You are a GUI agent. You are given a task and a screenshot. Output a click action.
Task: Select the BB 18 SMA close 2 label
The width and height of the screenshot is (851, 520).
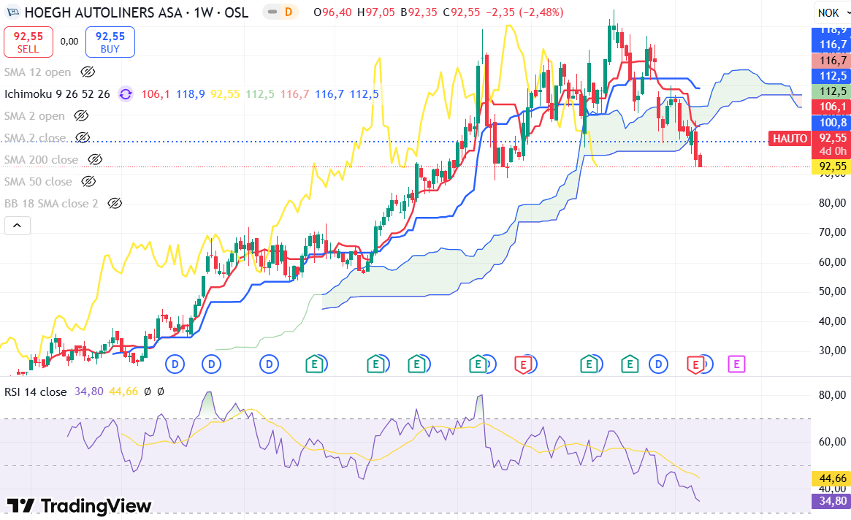pyautogui.click(x=51, y=204)
